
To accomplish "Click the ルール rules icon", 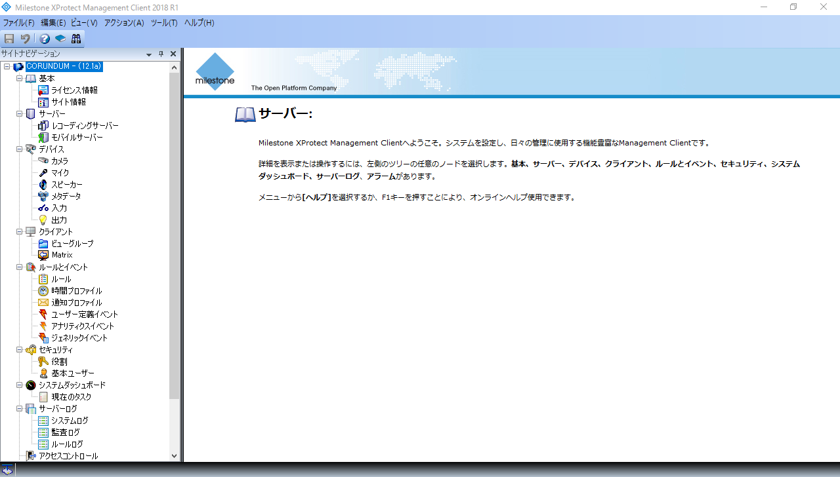I will tap(43, 279).
